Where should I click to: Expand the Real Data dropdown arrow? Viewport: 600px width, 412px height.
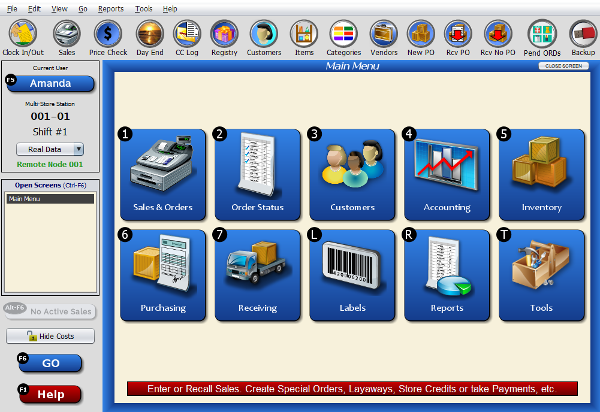pos(79,149)
